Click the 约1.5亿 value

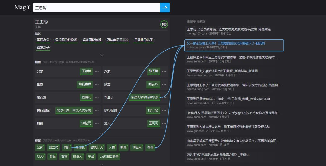pyautogui.click(x=153, y=110)
